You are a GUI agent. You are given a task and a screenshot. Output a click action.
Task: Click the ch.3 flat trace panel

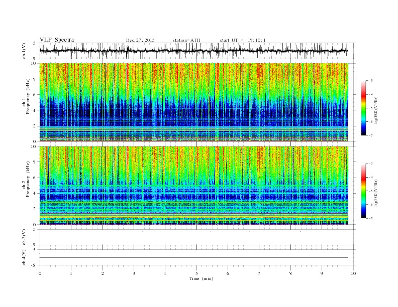(x=197, y=237)
